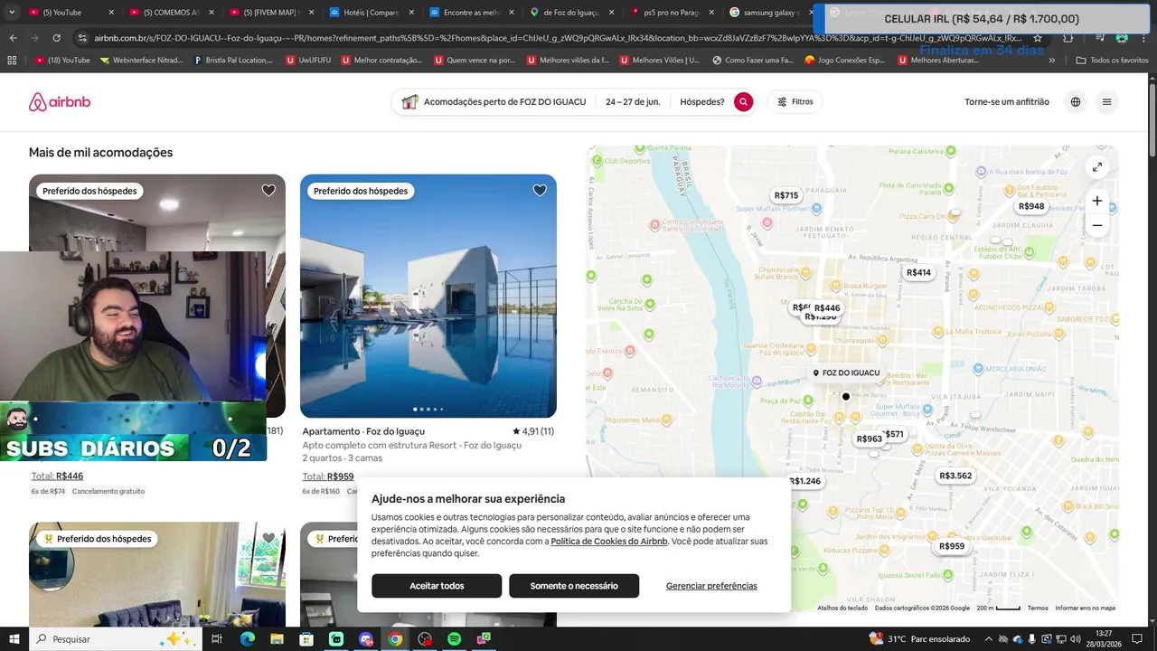
Task: Open File Explorer from taskbar
Action: (277, 639)
